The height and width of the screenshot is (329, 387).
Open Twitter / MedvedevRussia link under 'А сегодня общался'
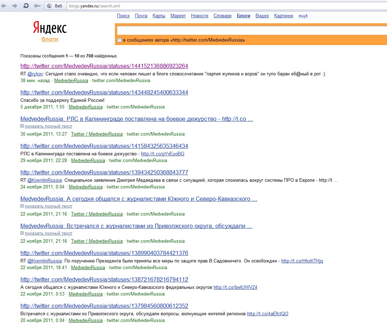[97, 214]
